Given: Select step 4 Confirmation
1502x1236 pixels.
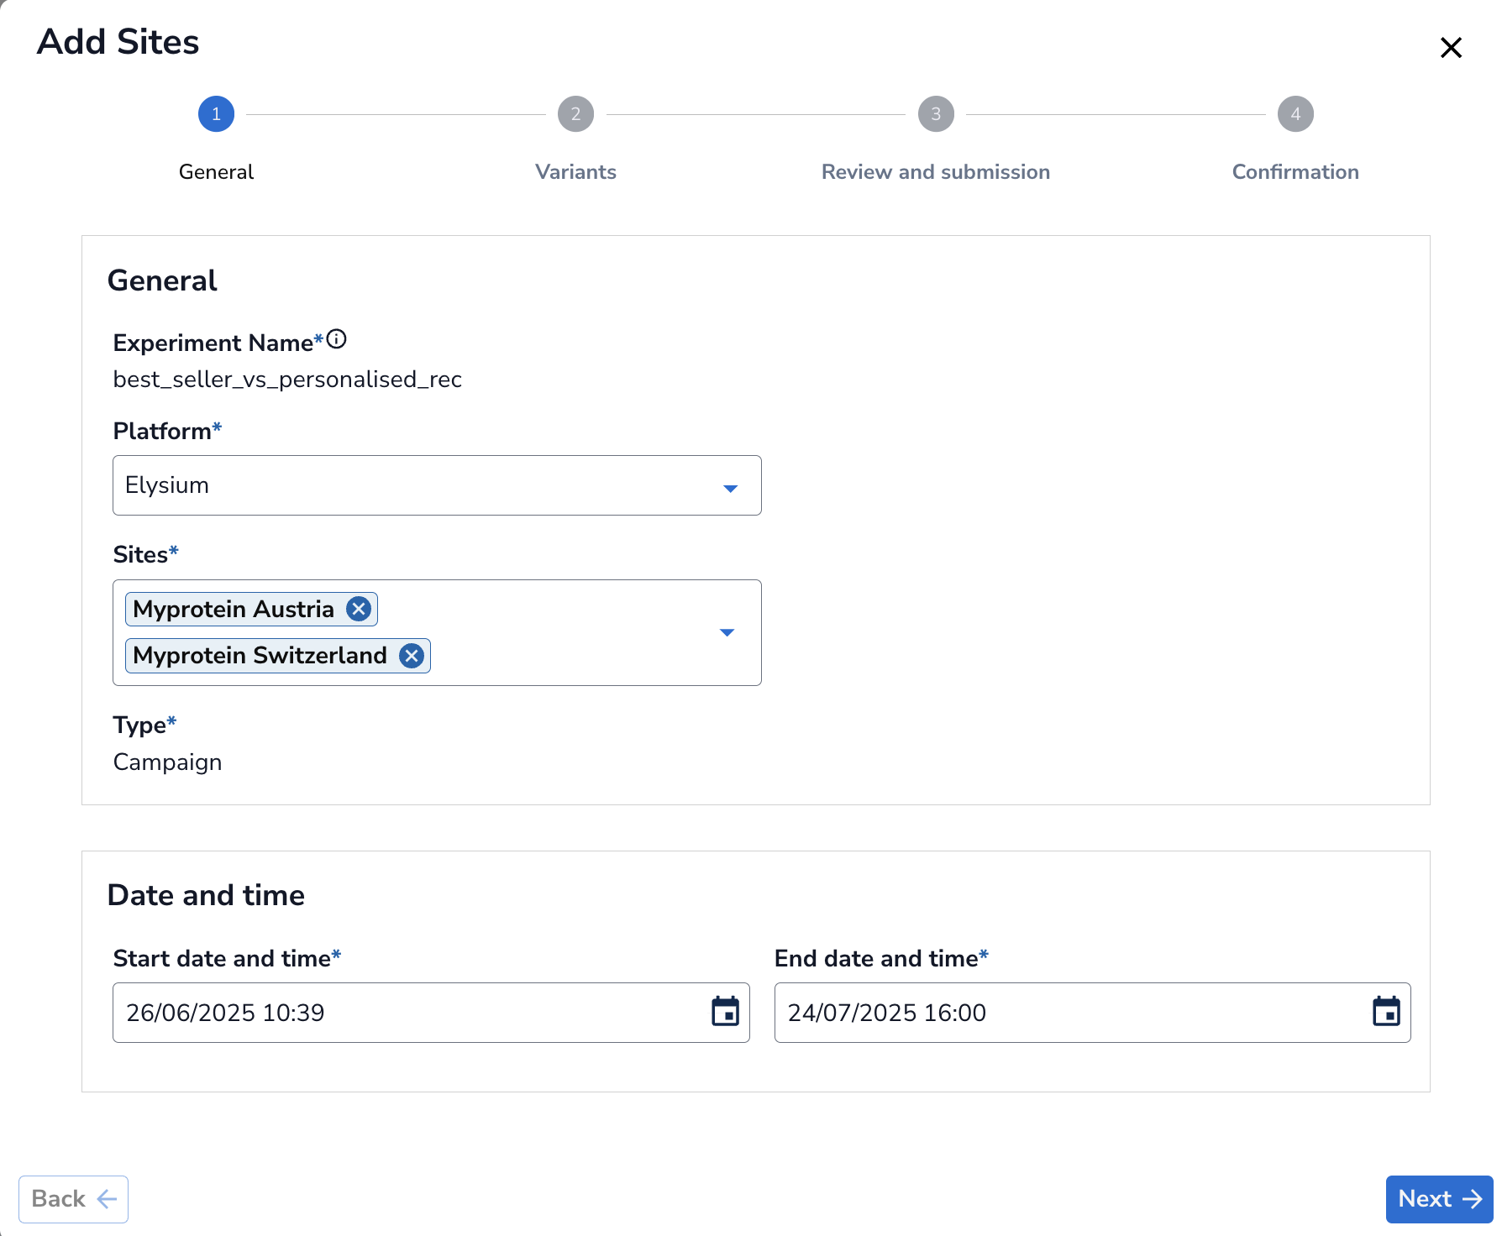Looking at the screenshot, I should point(1295,114).
